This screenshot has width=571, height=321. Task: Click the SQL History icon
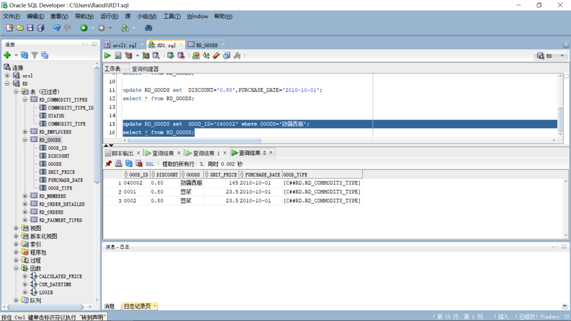pos(227,56)
